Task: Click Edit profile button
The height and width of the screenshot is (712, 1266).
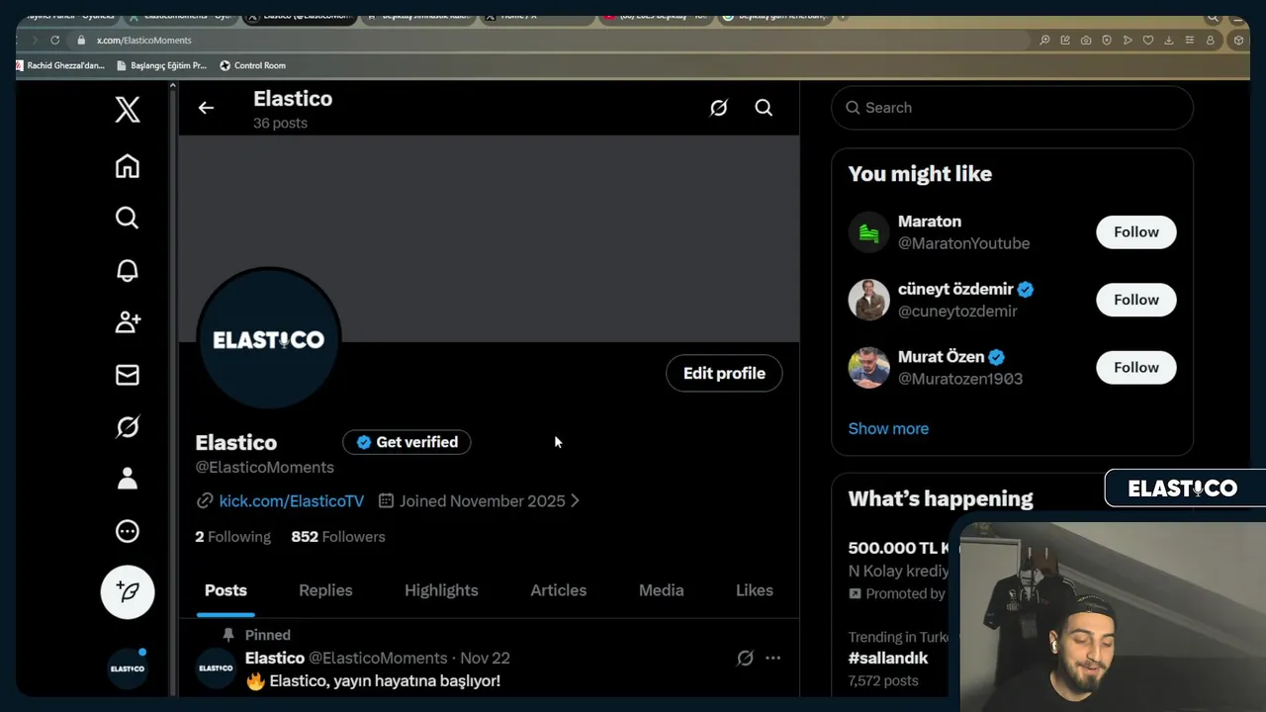Action: coord(724,373)
